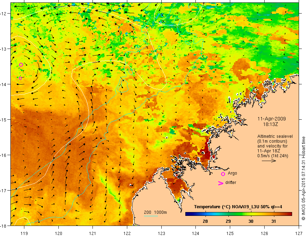Click the 'Argo' legend label
This screenshot has width=306, height=236.
(232, 173)
